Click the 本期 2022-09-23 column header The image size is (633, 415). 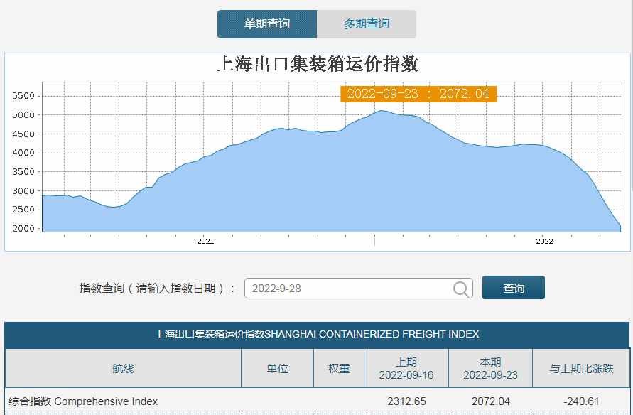490,369
